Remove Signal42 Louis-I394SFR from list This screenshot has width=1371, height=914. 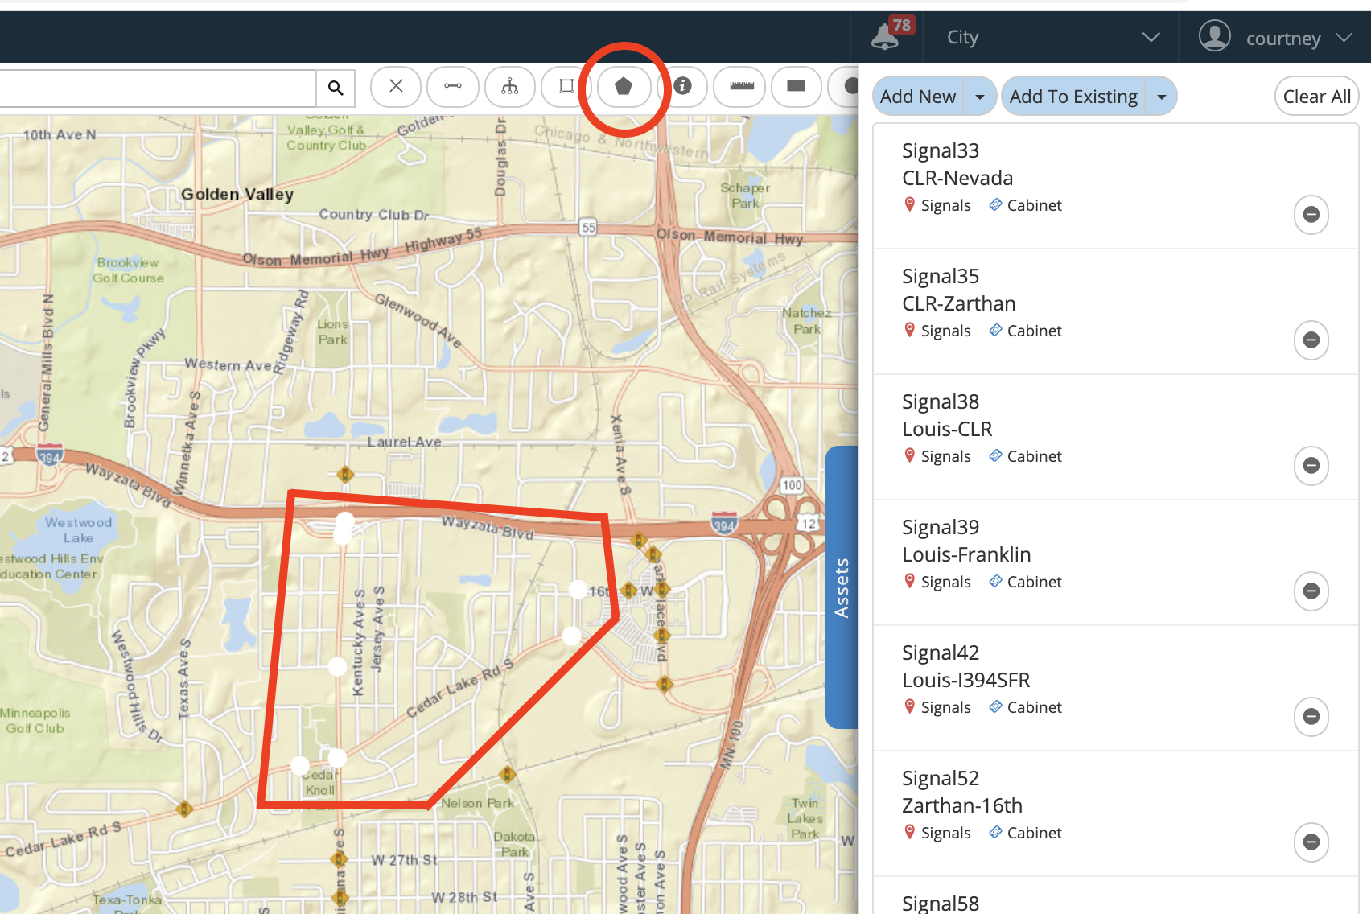tap(1311, 717)
